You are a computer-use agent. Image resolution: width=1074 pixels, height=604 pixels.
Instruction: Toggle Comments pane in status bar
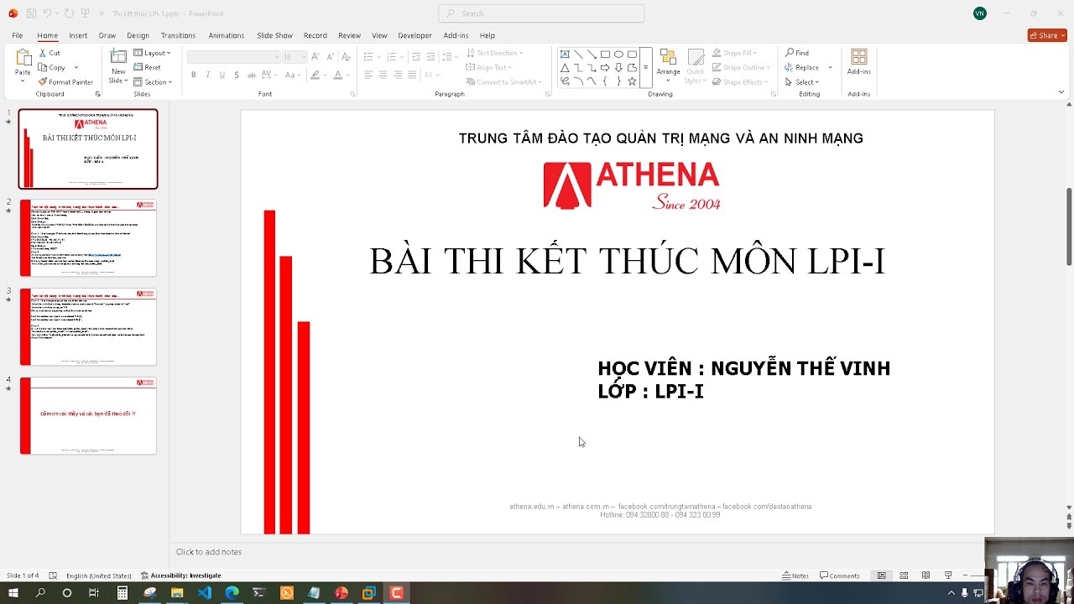coord(840,575)
